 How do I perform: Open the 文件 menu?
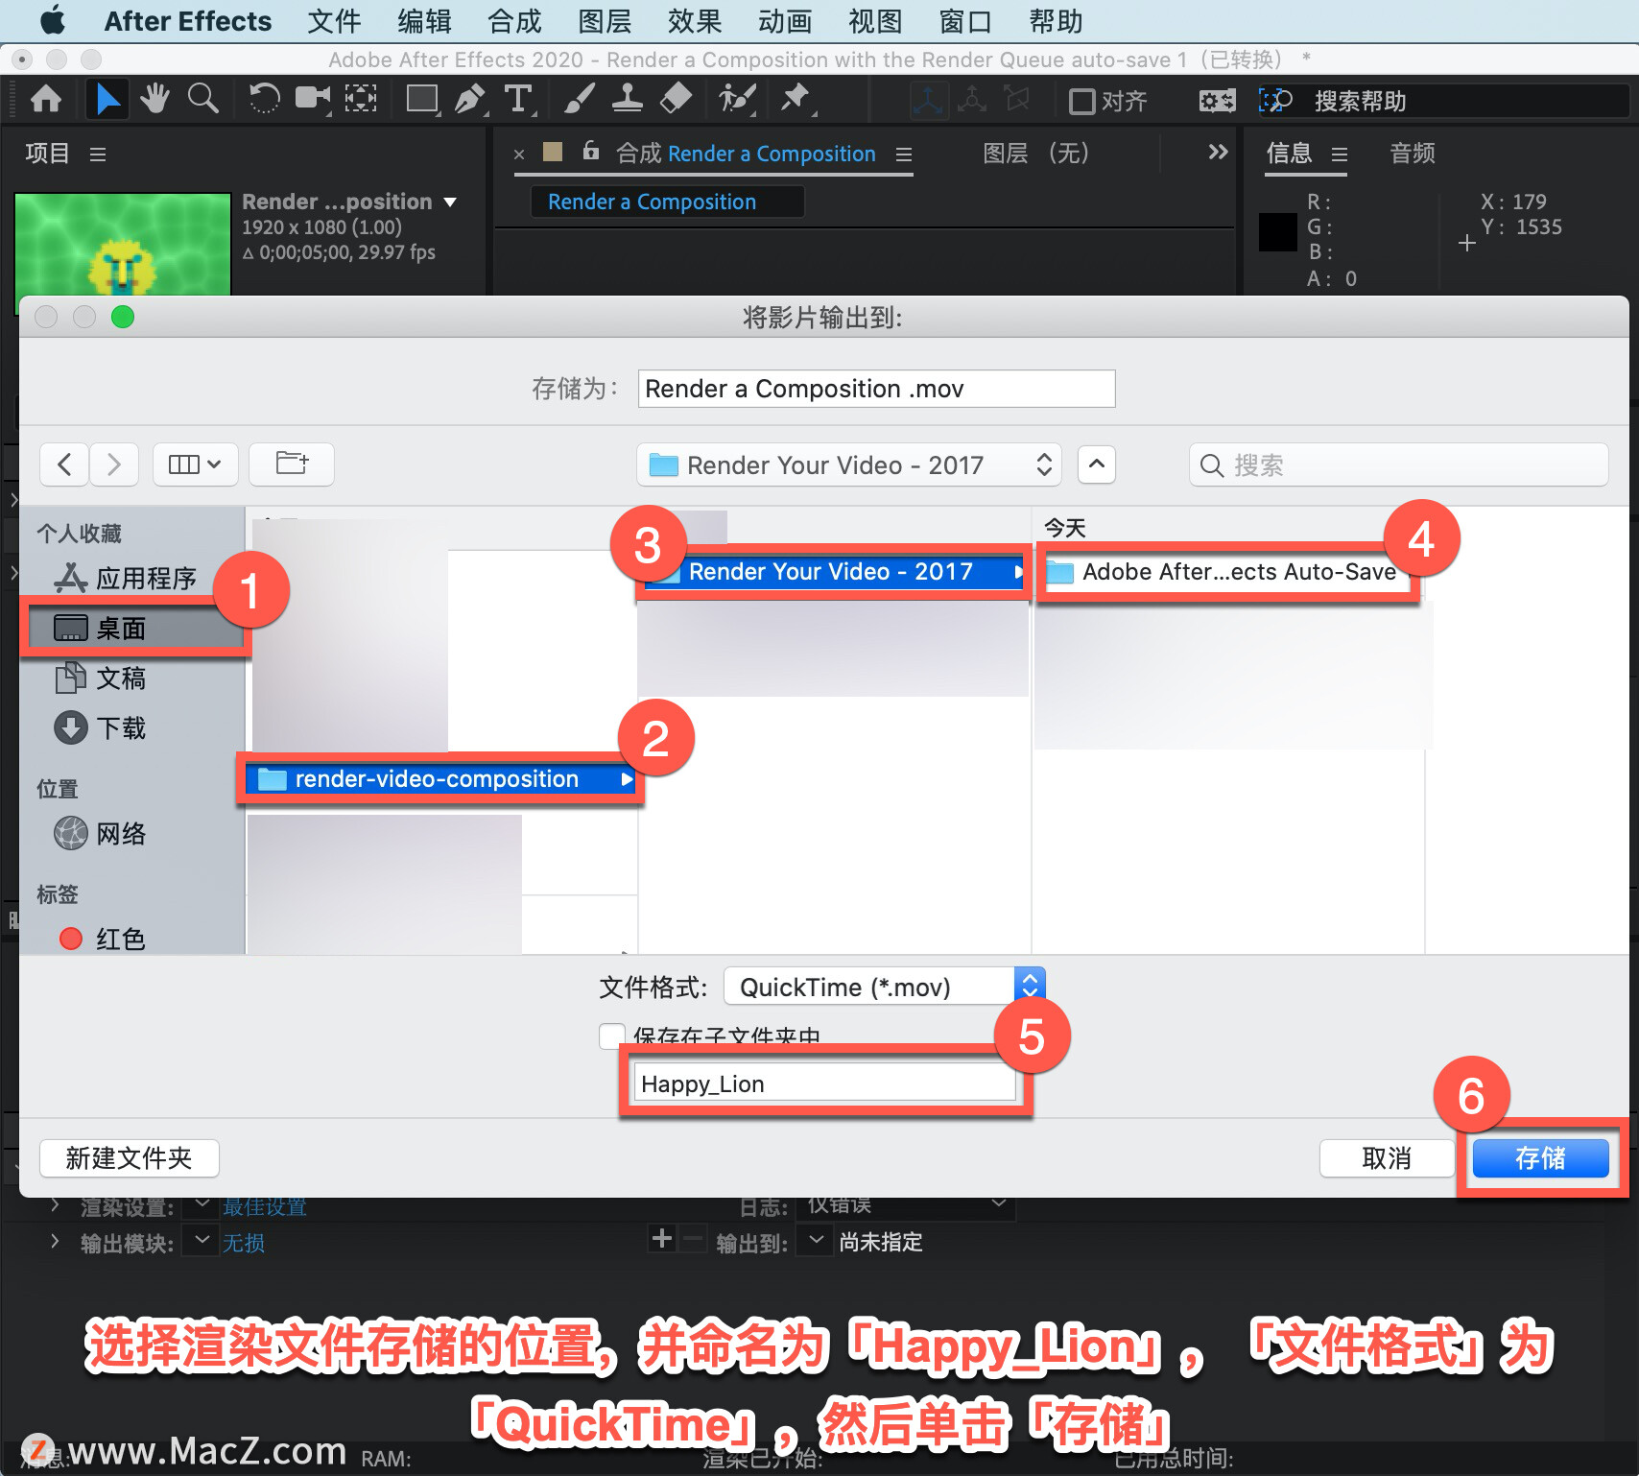[334, 21]
